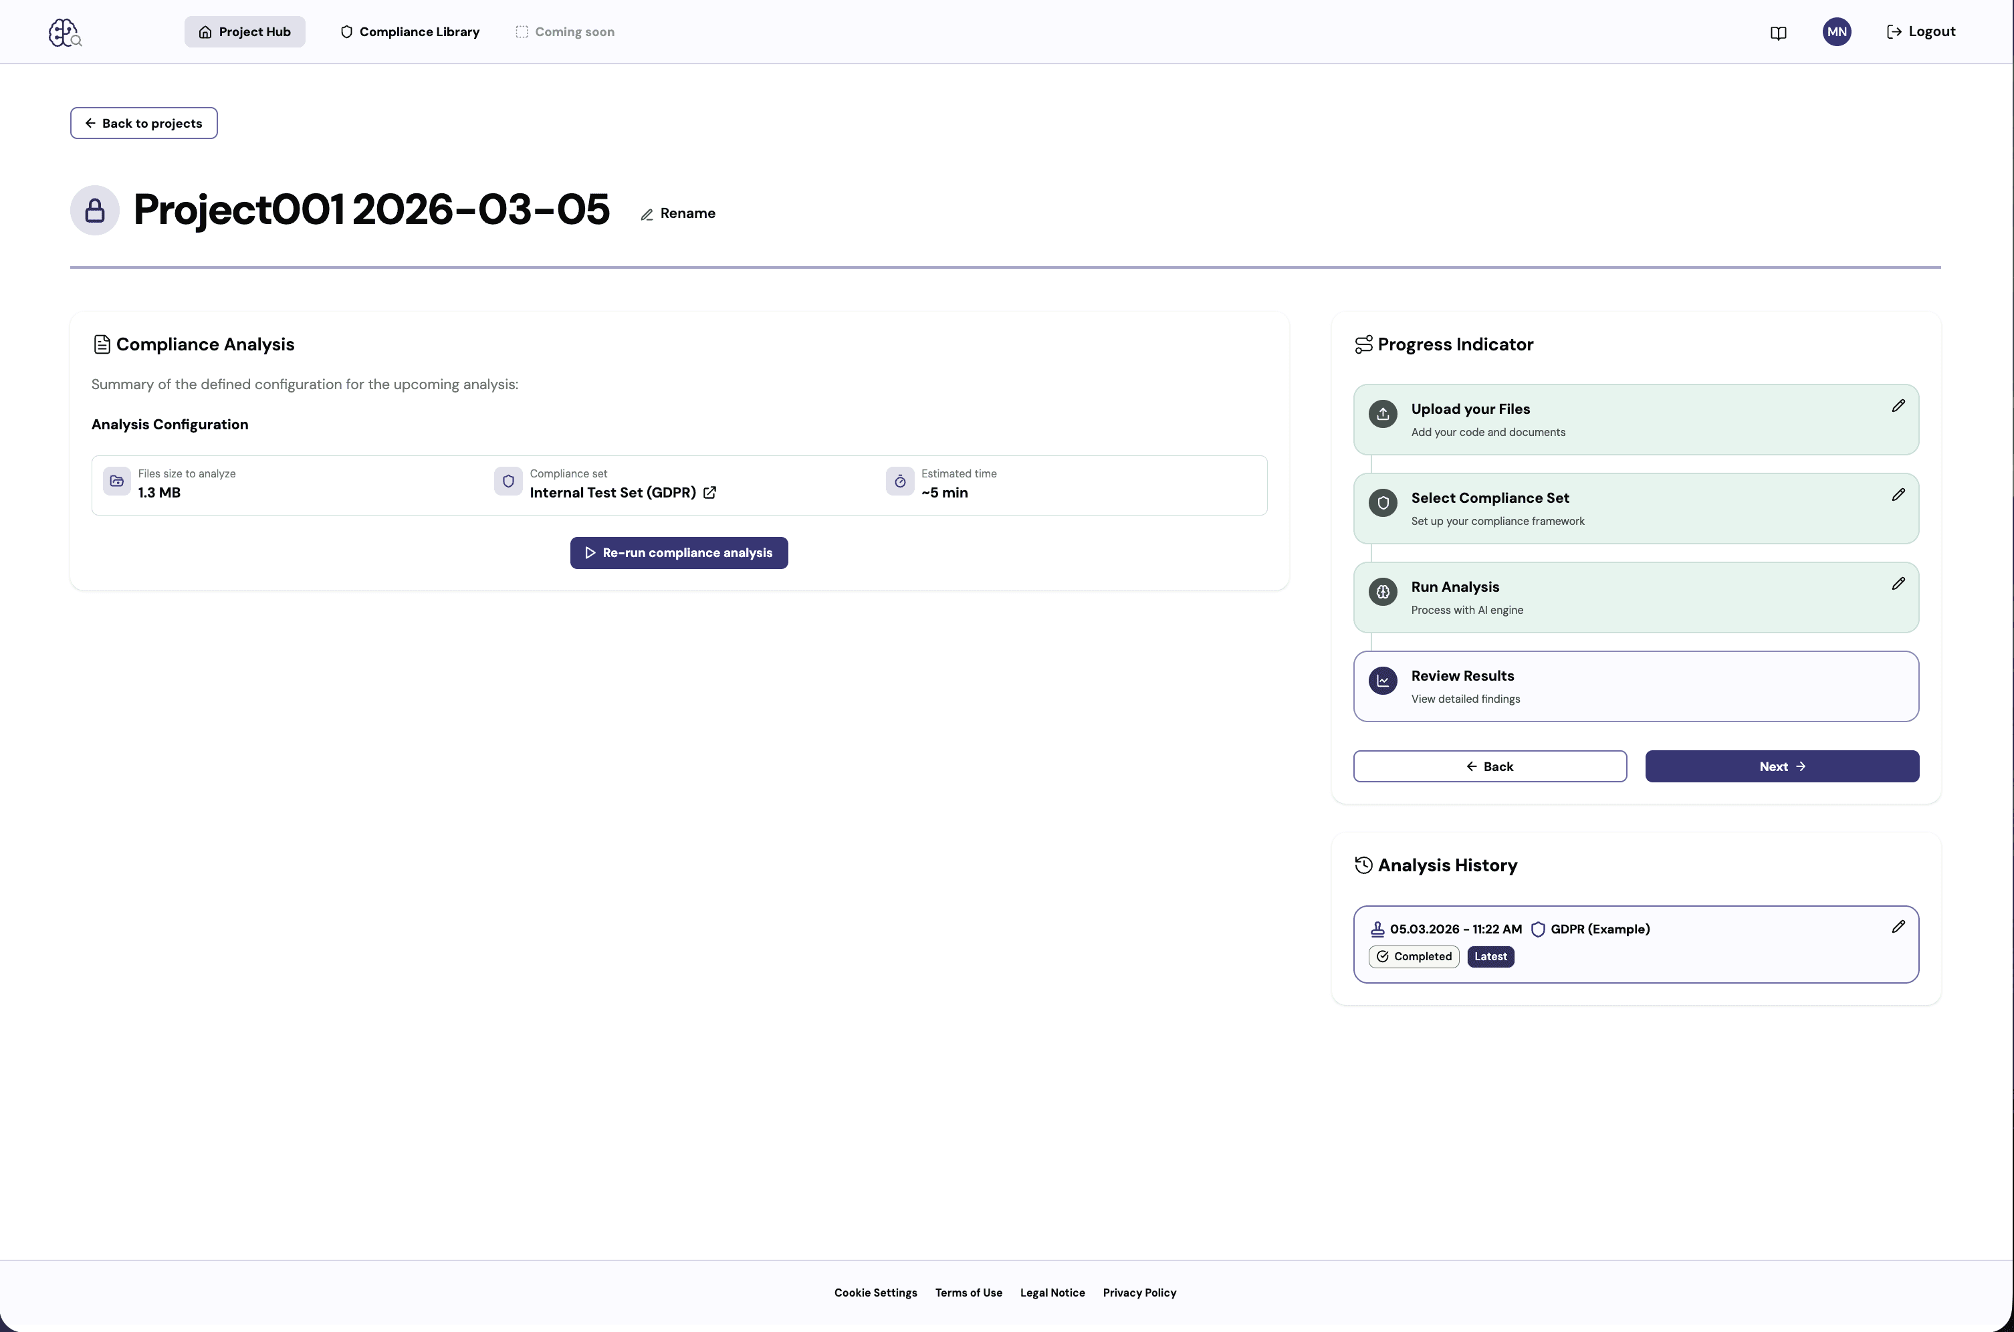Open the Privacy Policy
Viewport: 2014px width, 1332px height.
pos(1139,1292)
